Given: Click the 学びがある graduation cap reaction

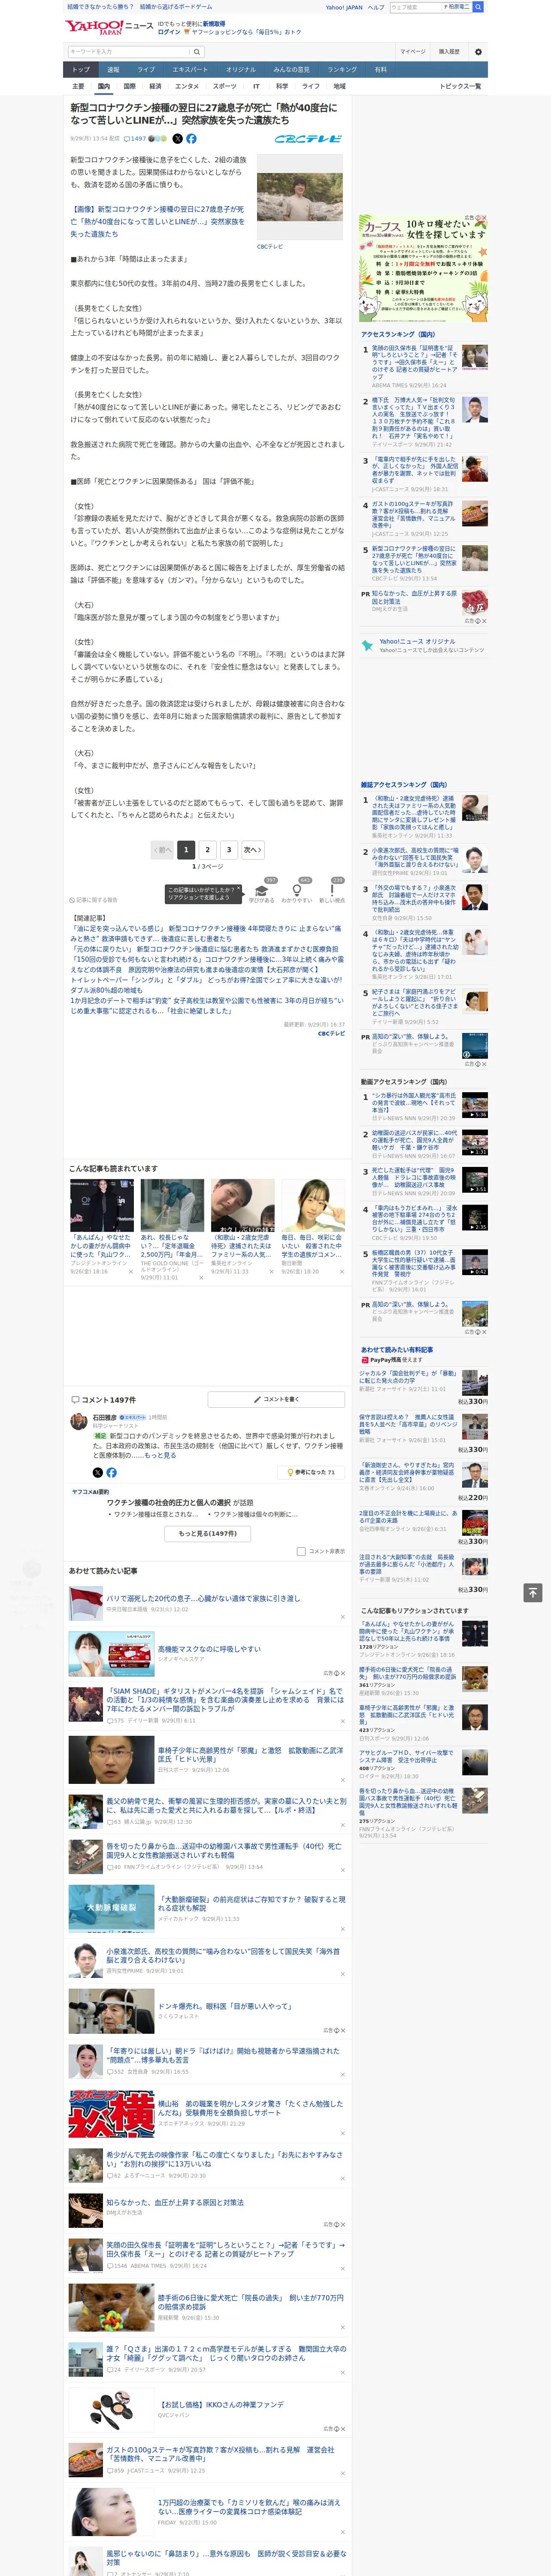Looking at the screenshot, I should (262, 891).
